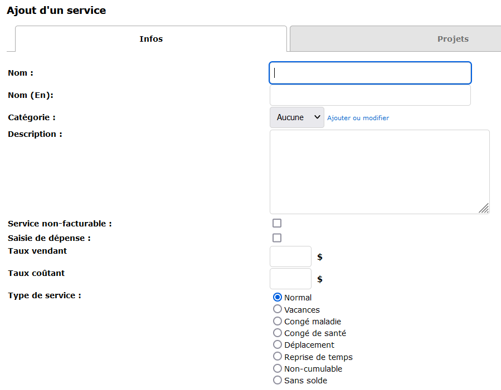Enable the Service non-facturable checkbox
501x390 pixels.
[277, 224]
